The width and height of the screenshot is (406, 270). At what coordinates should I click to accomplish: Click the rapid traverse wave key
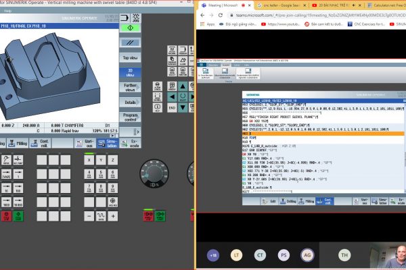[x=101, y=215]
